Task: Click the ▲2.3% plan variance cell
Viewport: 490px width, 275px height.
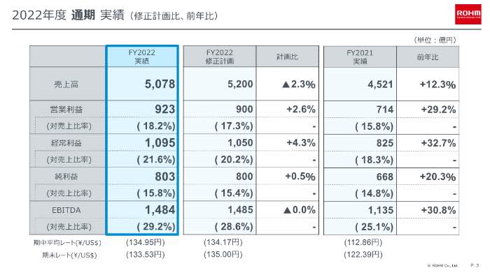Action: (x=287, y=84)
